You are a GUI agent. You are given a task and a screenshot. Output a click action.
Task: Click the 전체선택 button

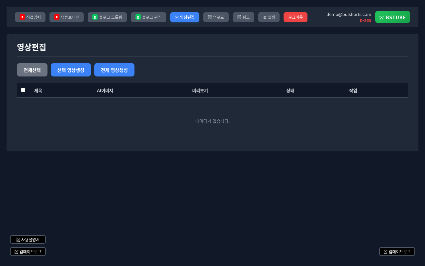click(x=32, y=70)
